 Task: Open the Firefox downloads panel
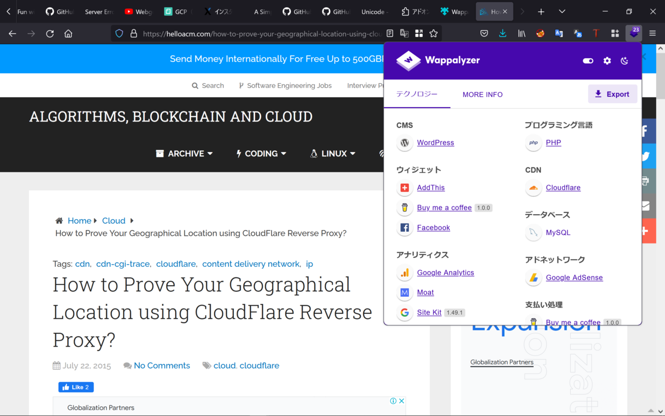coord(503,33)
